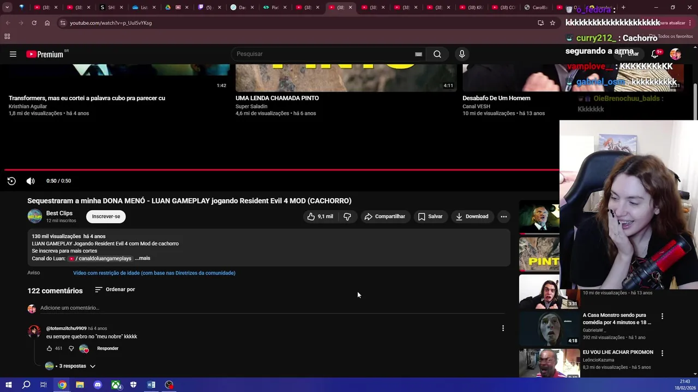Screen dimensions: 698x392
Task: Open the sidebar video thumbnail showing 3:31
Action: (x=549, y=292)
